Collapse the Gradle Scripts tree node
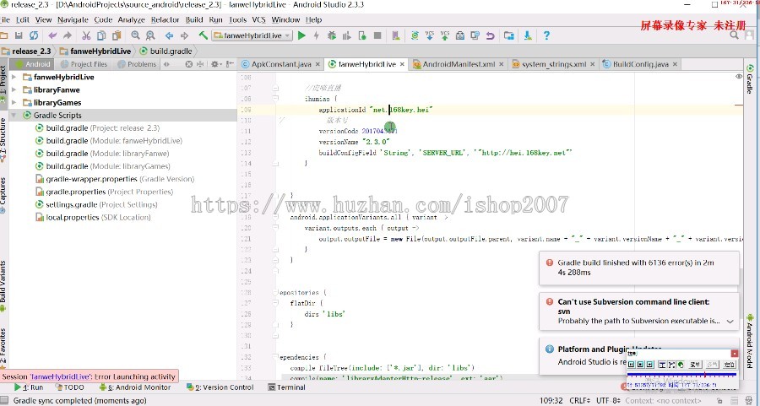 (x=14, y=115)
